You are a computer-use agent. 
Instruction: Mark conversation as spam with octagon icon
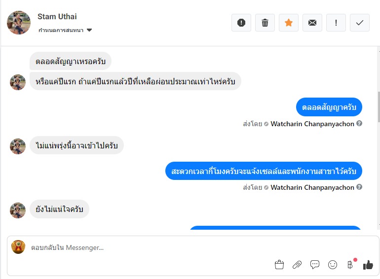241,23
